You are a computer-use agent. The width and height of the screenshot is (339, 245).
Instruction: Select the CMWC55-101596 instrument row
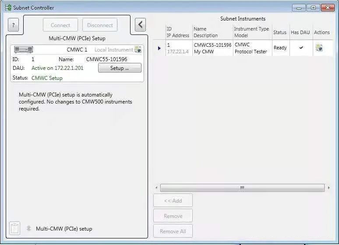point(212,48)
